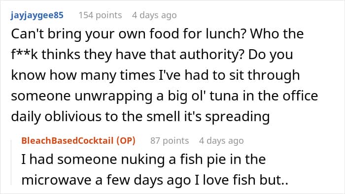The height and width of the screenshot is (194, 345).
Task: Click the reply line "I had someone nuking"
Action: click(x=143, y=159)
